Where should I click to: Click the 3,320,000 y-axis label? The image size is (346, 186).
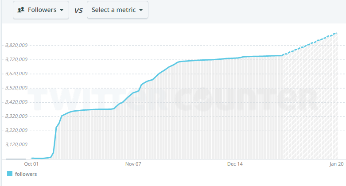(x=16, y=116)
